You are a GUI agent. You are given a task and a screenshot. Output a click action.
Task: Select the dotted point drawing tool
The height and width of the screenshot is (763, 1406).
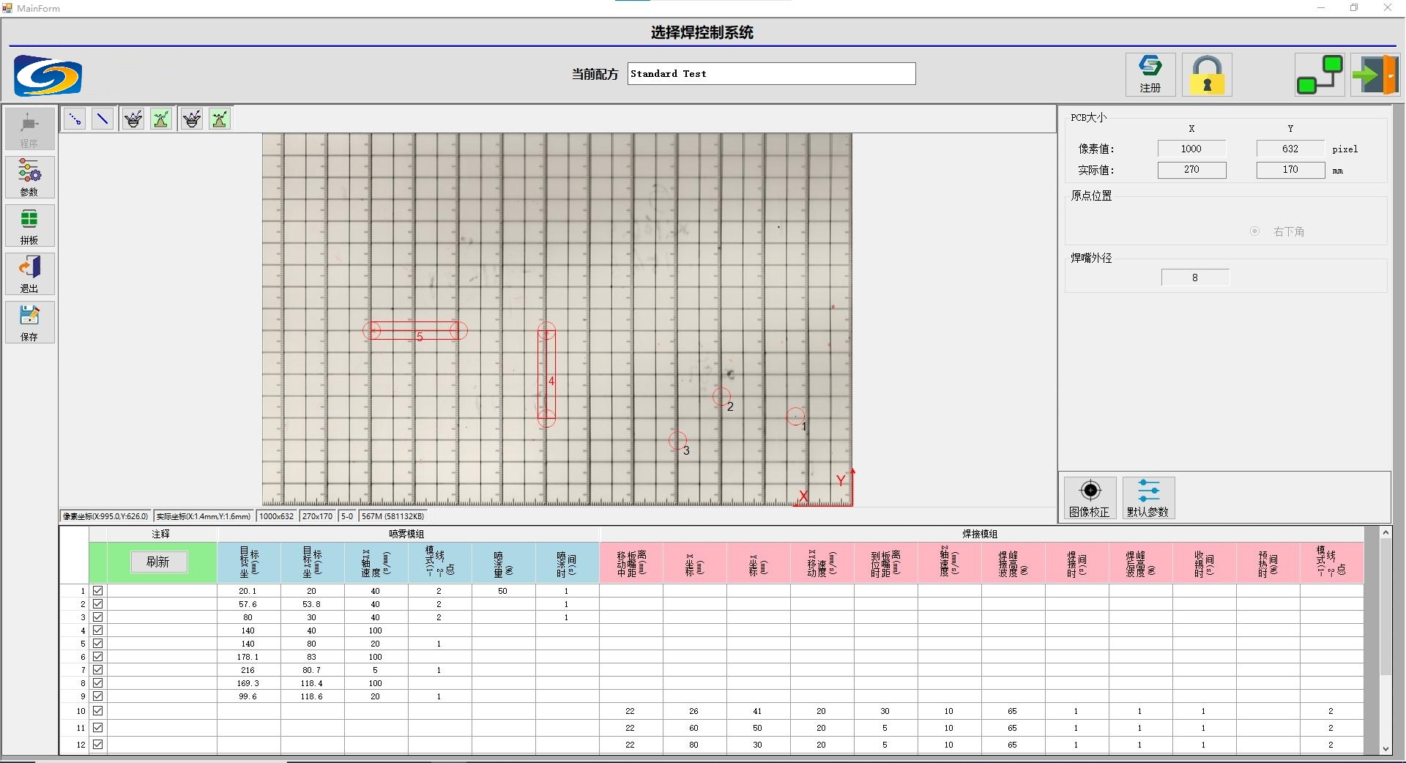(x=75, y=119)
